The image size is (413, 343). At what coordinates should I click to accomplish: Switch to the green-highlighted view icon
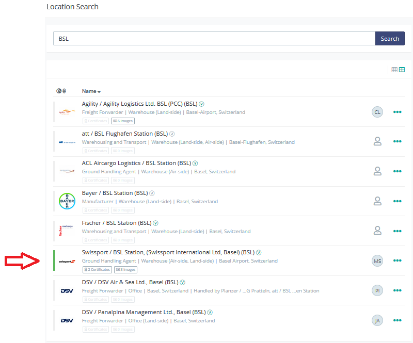click(x=402, y=70)
